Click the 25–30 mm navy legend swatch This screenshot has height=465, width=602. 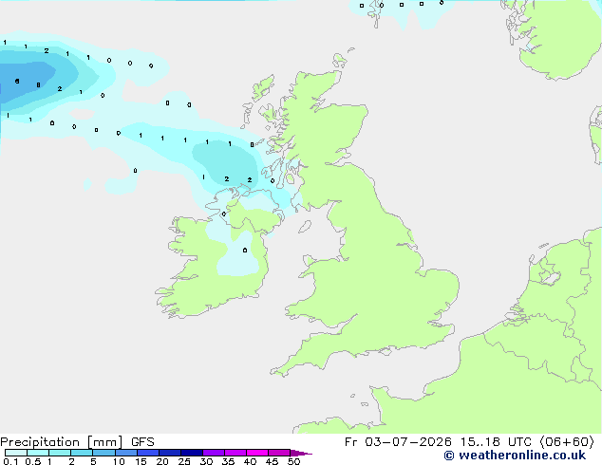[192, 453]
